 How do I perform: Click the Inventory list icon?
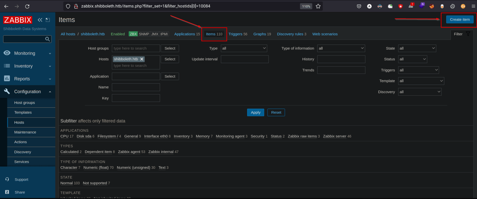coord(7,66)
